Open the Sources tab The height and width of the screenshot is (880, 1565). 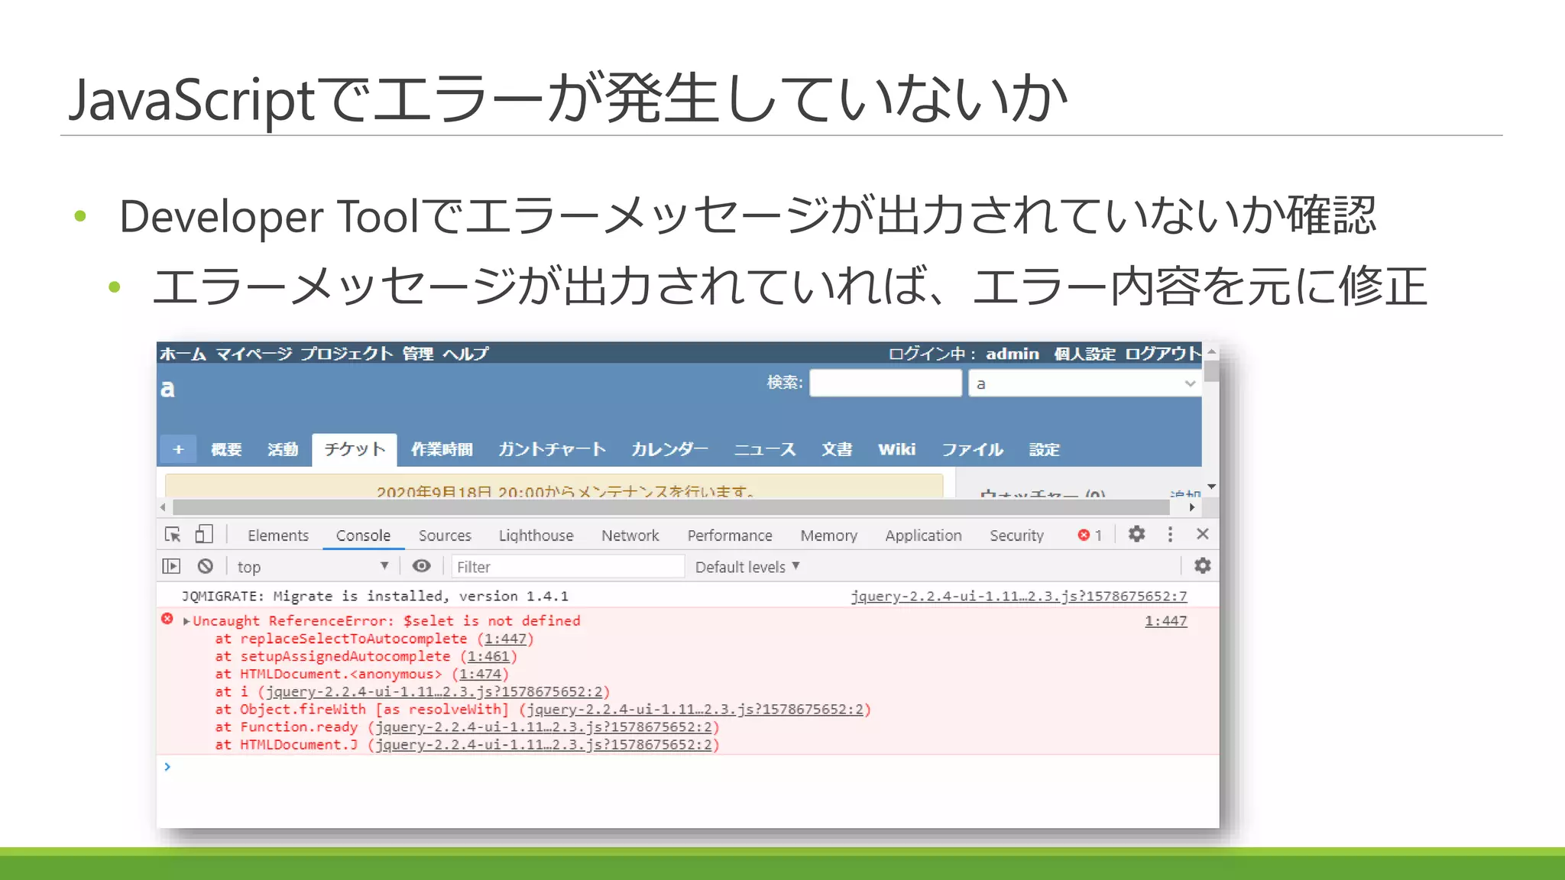445,535
